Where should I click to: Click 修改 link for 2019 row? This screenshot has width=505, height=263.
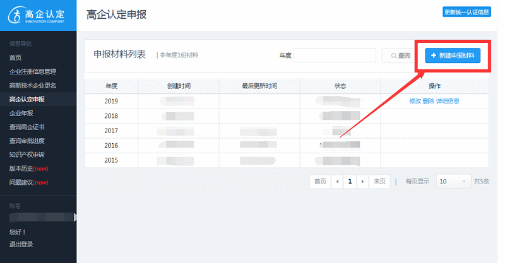(x=415, y=101)
